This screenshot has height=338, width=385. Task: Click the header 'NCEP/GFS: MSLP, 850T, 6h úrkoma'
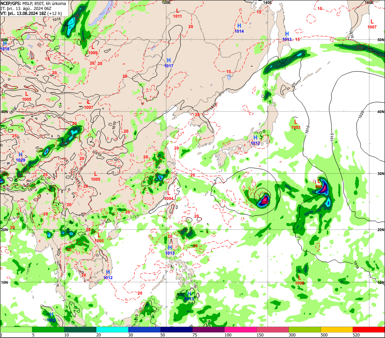pyautogui.click(x=33, y=3)
